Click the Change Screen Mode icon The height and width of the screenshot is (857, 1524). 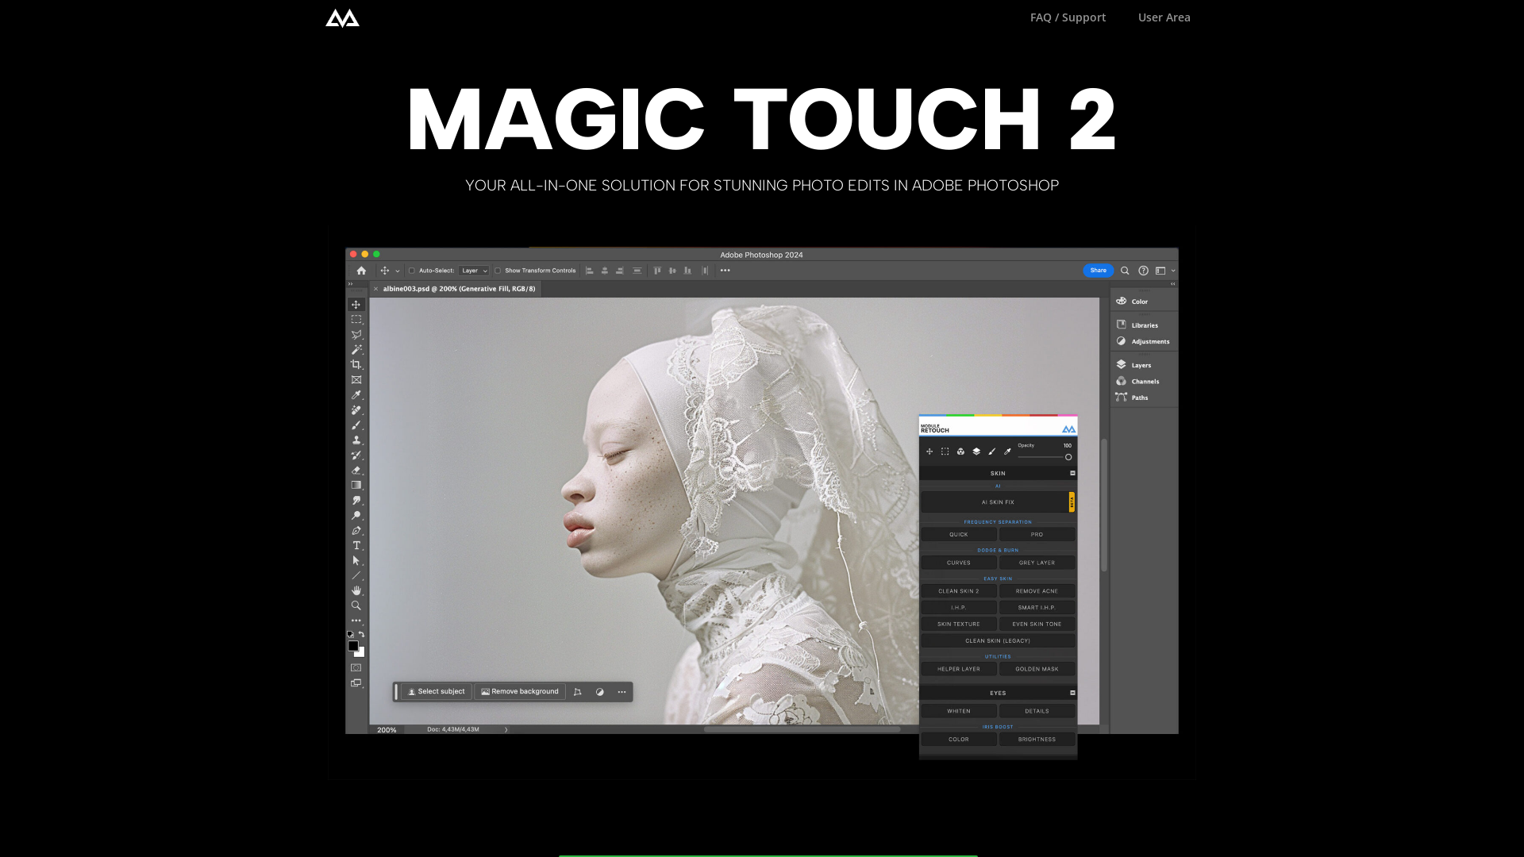click(x=356, y=682)
